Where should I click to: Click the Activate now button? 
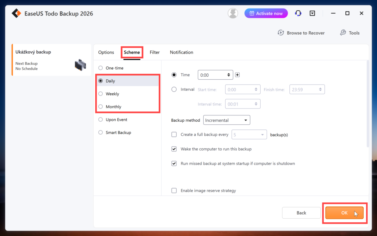pyautogui.click(x=266, y=13)
